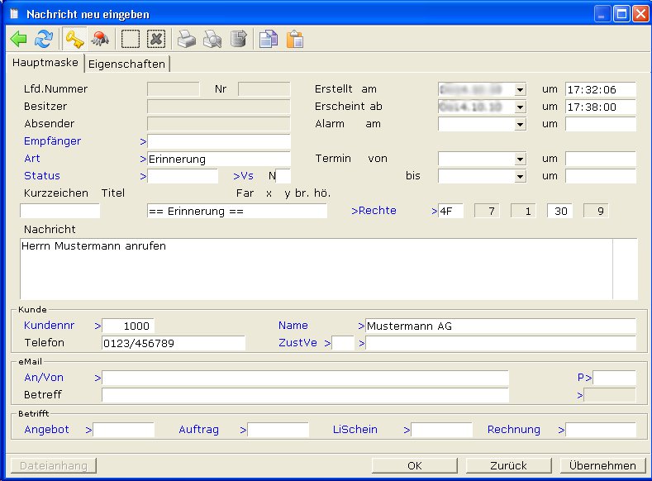Select the Hauptmaske tab
Viewport: 652px width, 481px height.
[45, 63]
